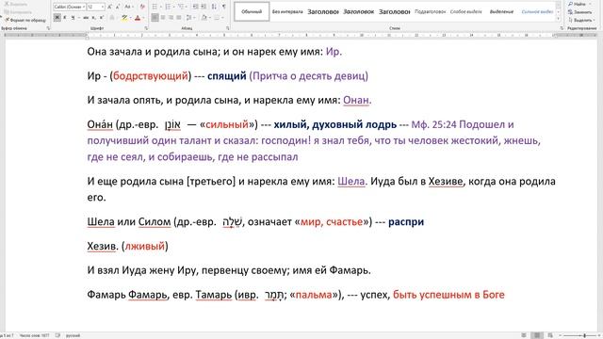Image resolution: width=603 pixels, height=339 pixels.
Task: Click Find (Найти) button
Action: click(x=577, y=4)
